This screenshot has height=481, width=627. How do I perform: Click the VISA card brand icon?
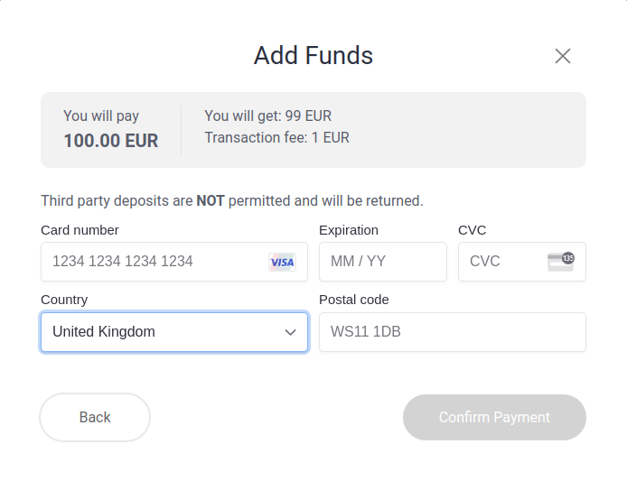(x=282, y=262)
